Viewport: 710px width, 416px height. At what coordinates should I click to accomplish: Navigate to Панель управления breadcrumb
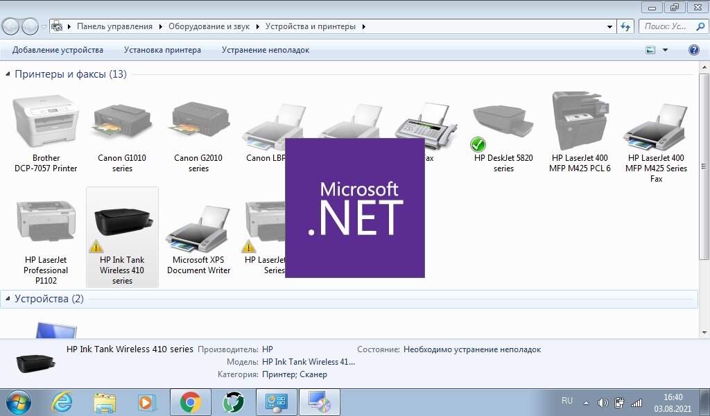point(114,26)
